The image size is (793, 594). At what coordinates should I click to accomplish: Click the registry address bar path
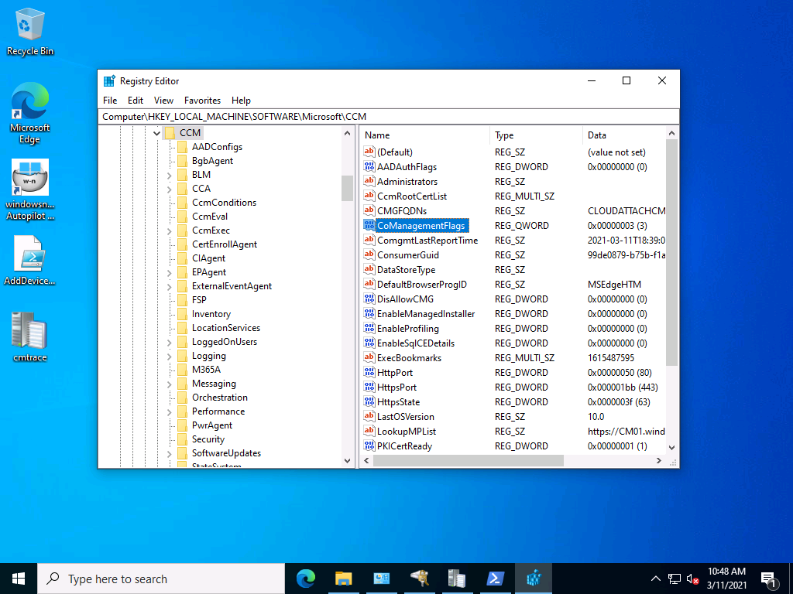388,117
